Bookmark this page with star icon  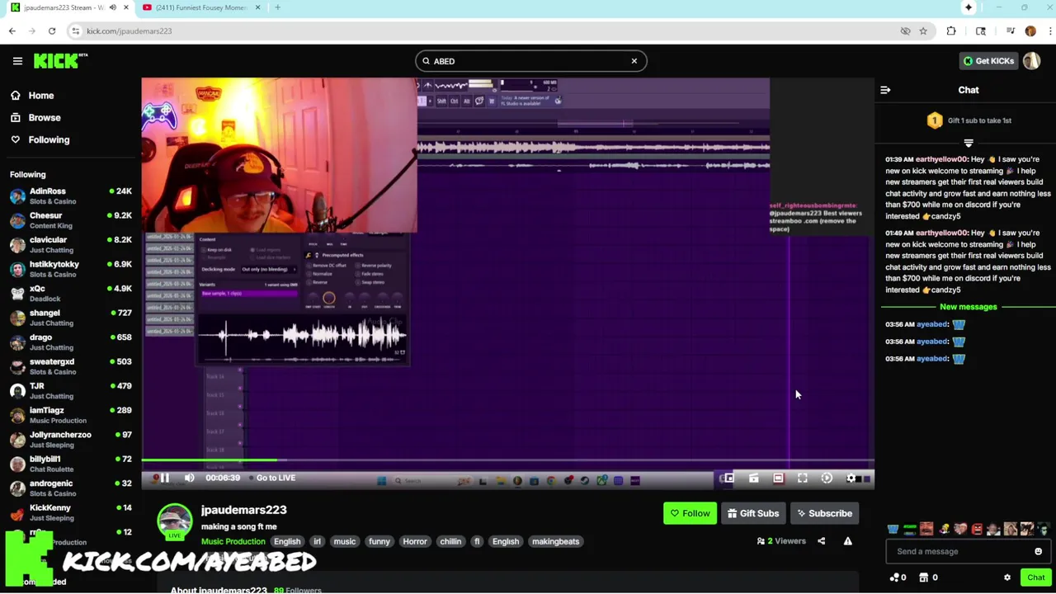923,31
